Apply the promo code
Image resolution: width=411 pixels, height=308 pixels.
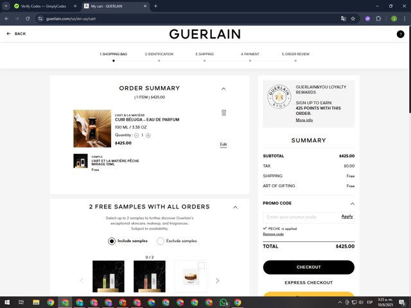tap(347, 217)
